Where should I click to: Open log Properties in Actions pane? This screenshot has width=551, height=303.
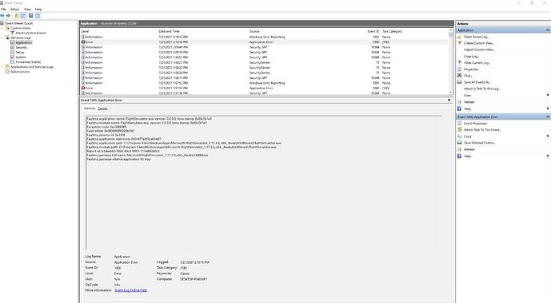471,69
